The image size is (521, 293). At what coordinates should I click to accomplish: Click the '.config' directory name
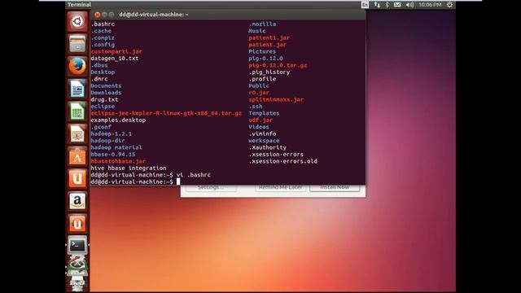(103, 45)
